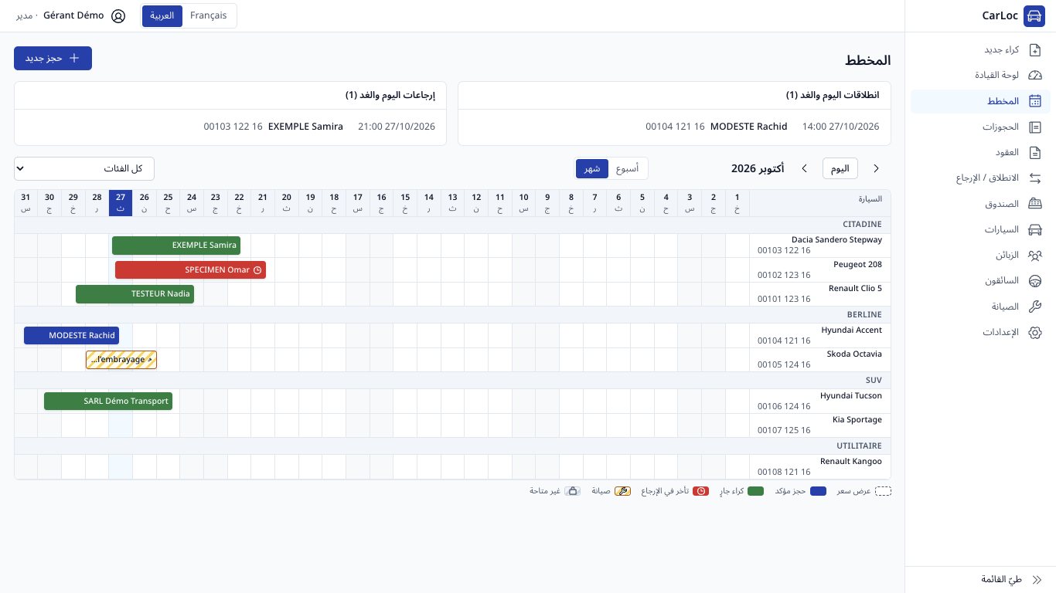This screenshot has width=1056, height=593.
Task: Click the highlighted day 27 column header
Action: coord(121,203)
